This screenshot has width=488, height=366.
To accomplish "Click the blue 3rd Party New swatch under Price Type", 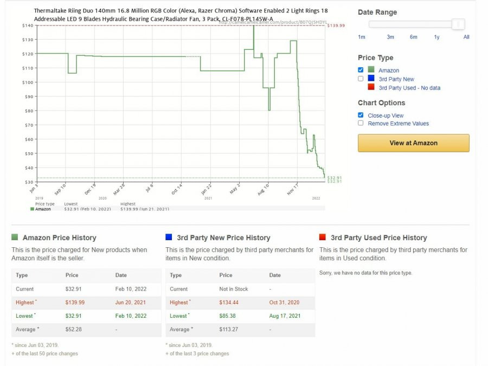I will [371, 78].
